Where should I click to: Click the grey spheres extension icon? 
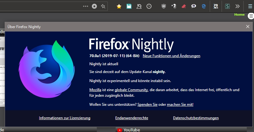174,6
